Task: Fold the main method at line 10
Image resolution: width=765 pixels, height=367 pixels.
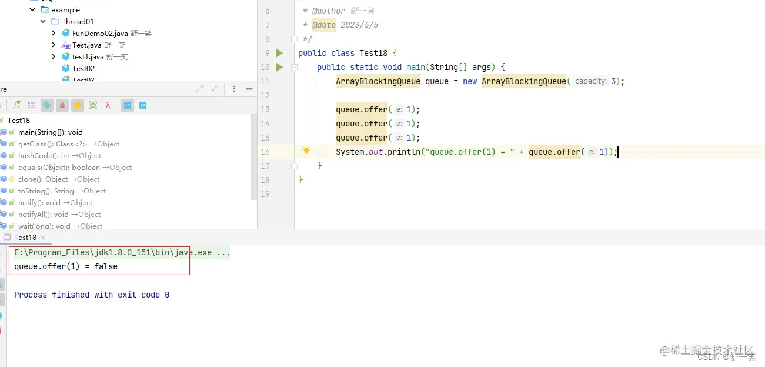Action: 294,67
